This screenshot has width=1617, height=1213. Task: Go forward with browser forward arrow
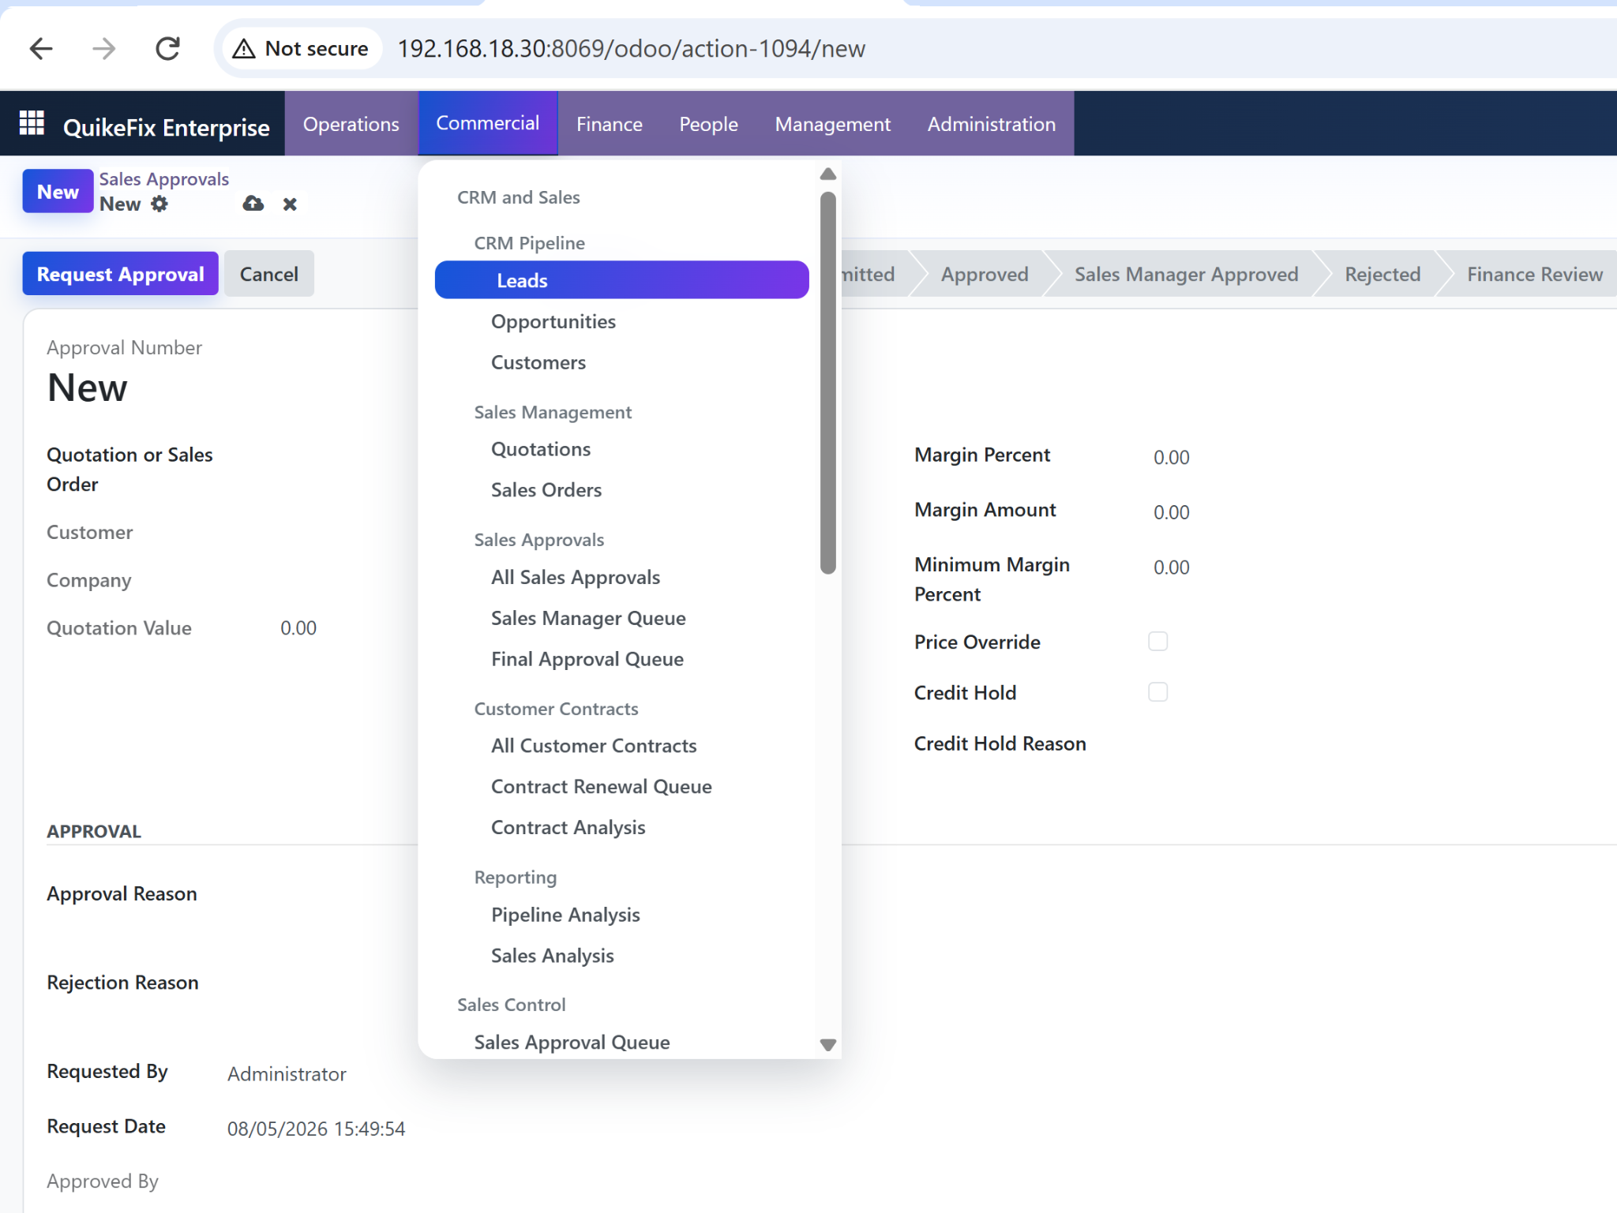coord(103,49)
